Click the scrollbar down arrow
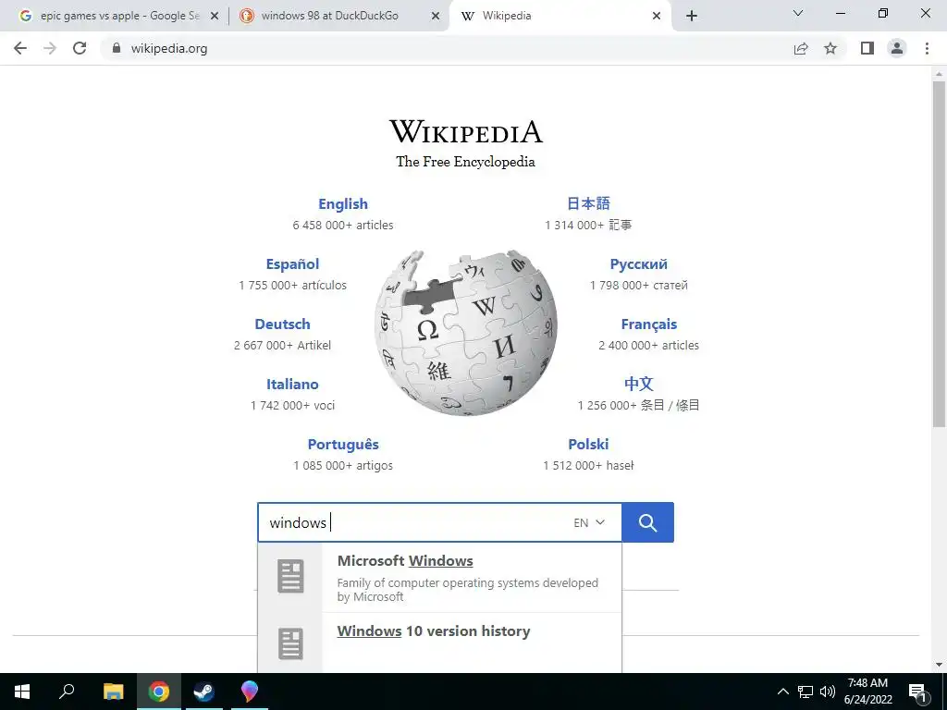The image size is (947, 710). pos(939,665)
